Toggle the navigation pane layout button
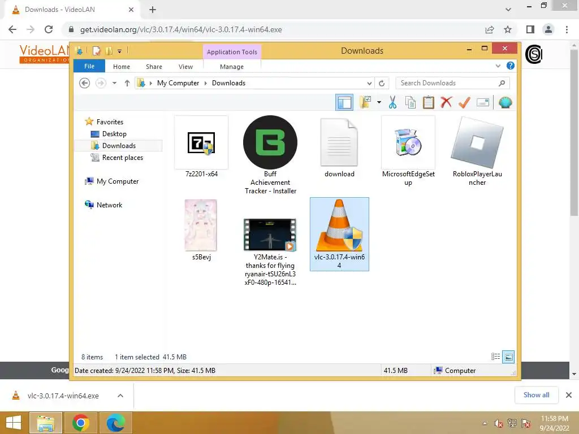Viewport: 579px width, 434px height. pos(344,103)
